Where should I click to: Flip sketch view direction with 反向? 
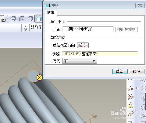[x=83, y=45]
